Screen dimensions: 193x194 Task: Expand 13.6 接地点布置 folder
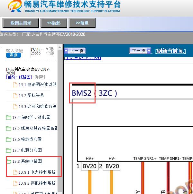click(x=27, y=139)
